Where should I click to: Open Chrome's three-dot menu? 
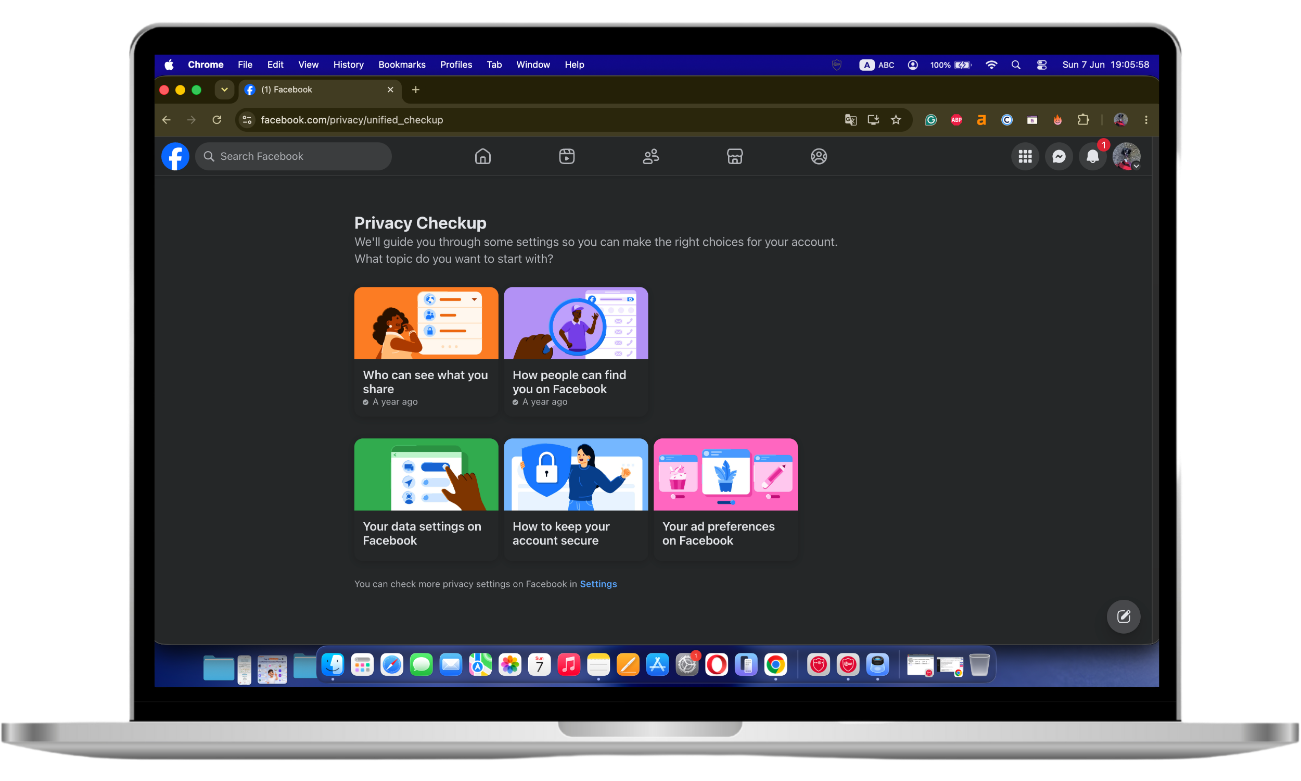[1146, 120]
